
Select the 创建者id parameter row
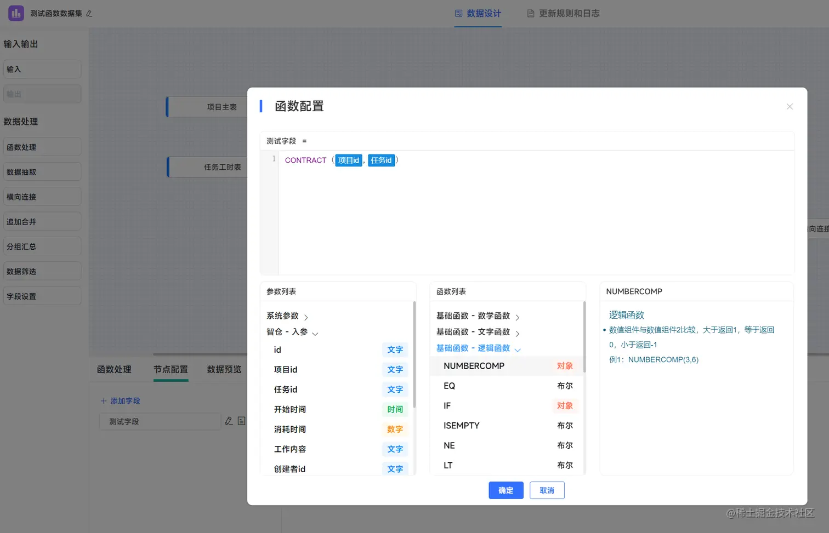[x=338, y=469]
